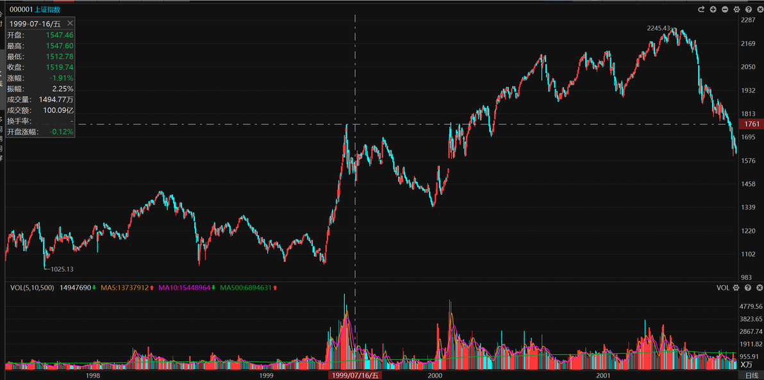Close the main chart panel with the top-right X icon
Viewport: 764px width, 380px height.
(x=759, y=9)
